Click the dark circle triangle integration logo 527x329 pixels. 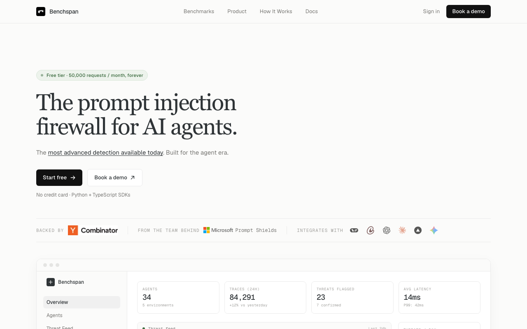[418, 230]
